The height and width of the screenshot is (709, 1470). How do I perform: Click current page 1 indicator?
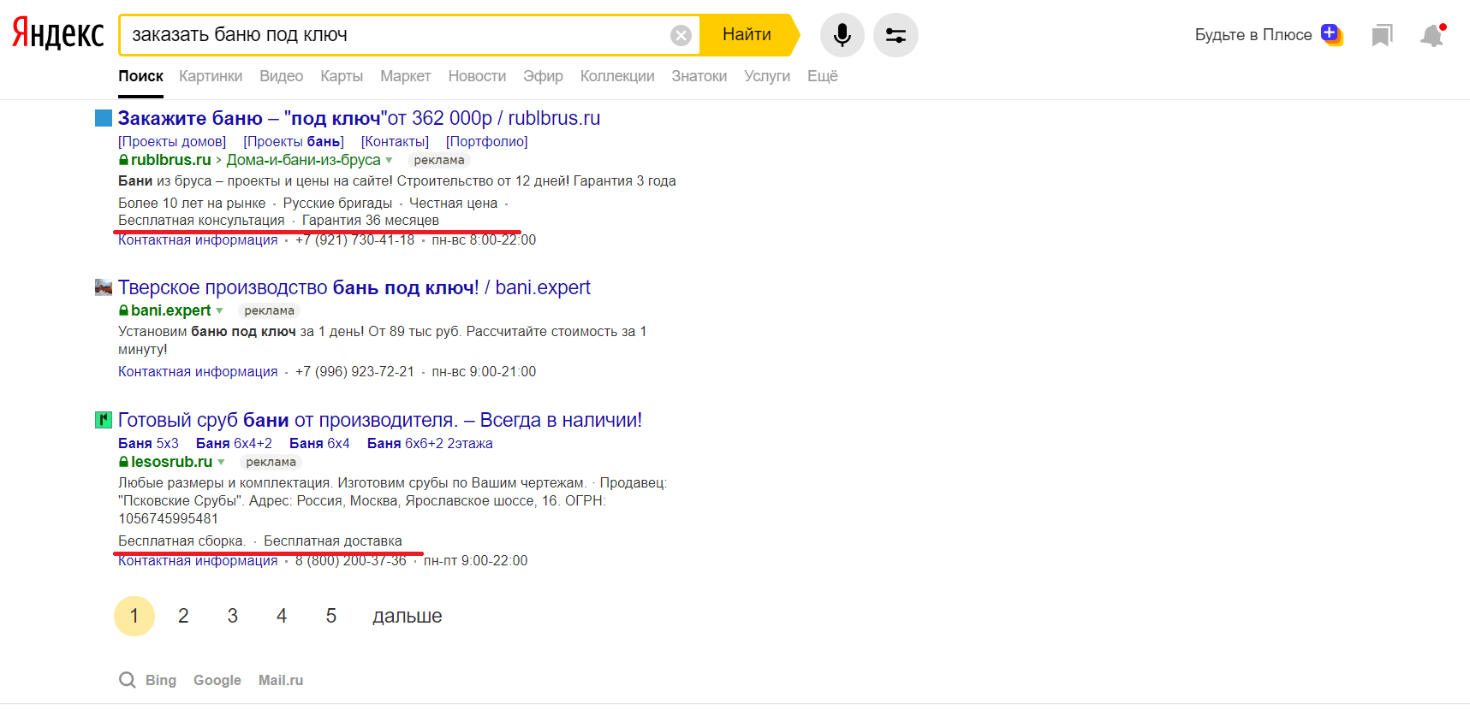[134, 616]
